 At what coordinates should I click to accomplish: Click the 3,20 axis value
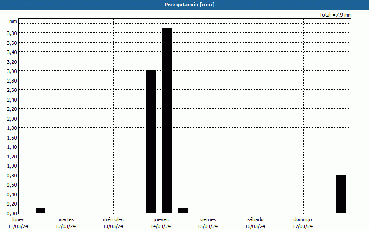coord(12,62)
